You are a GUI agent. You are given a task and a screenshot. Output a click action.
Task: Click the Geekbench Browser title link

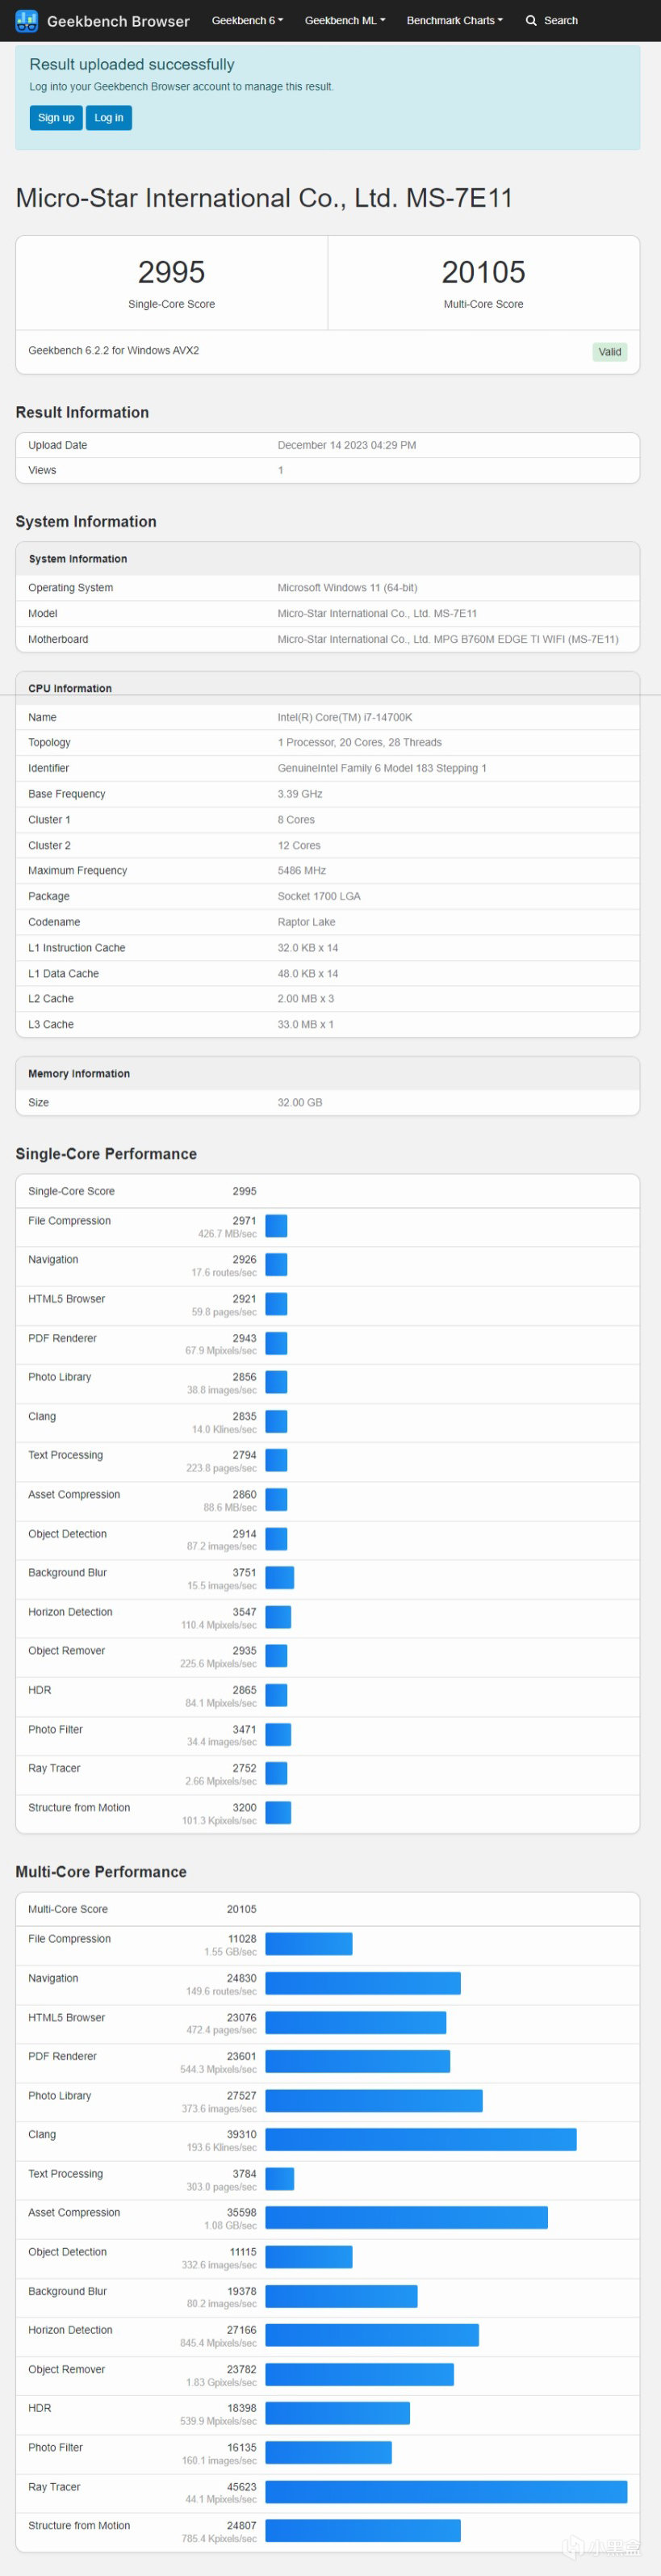[118, 21]
